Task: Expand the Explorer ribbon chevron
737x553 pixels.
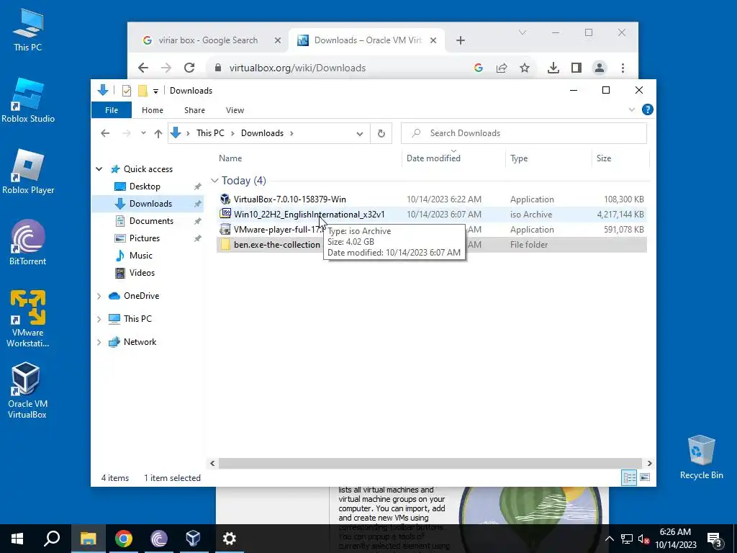Action: [x=632, y=109]
